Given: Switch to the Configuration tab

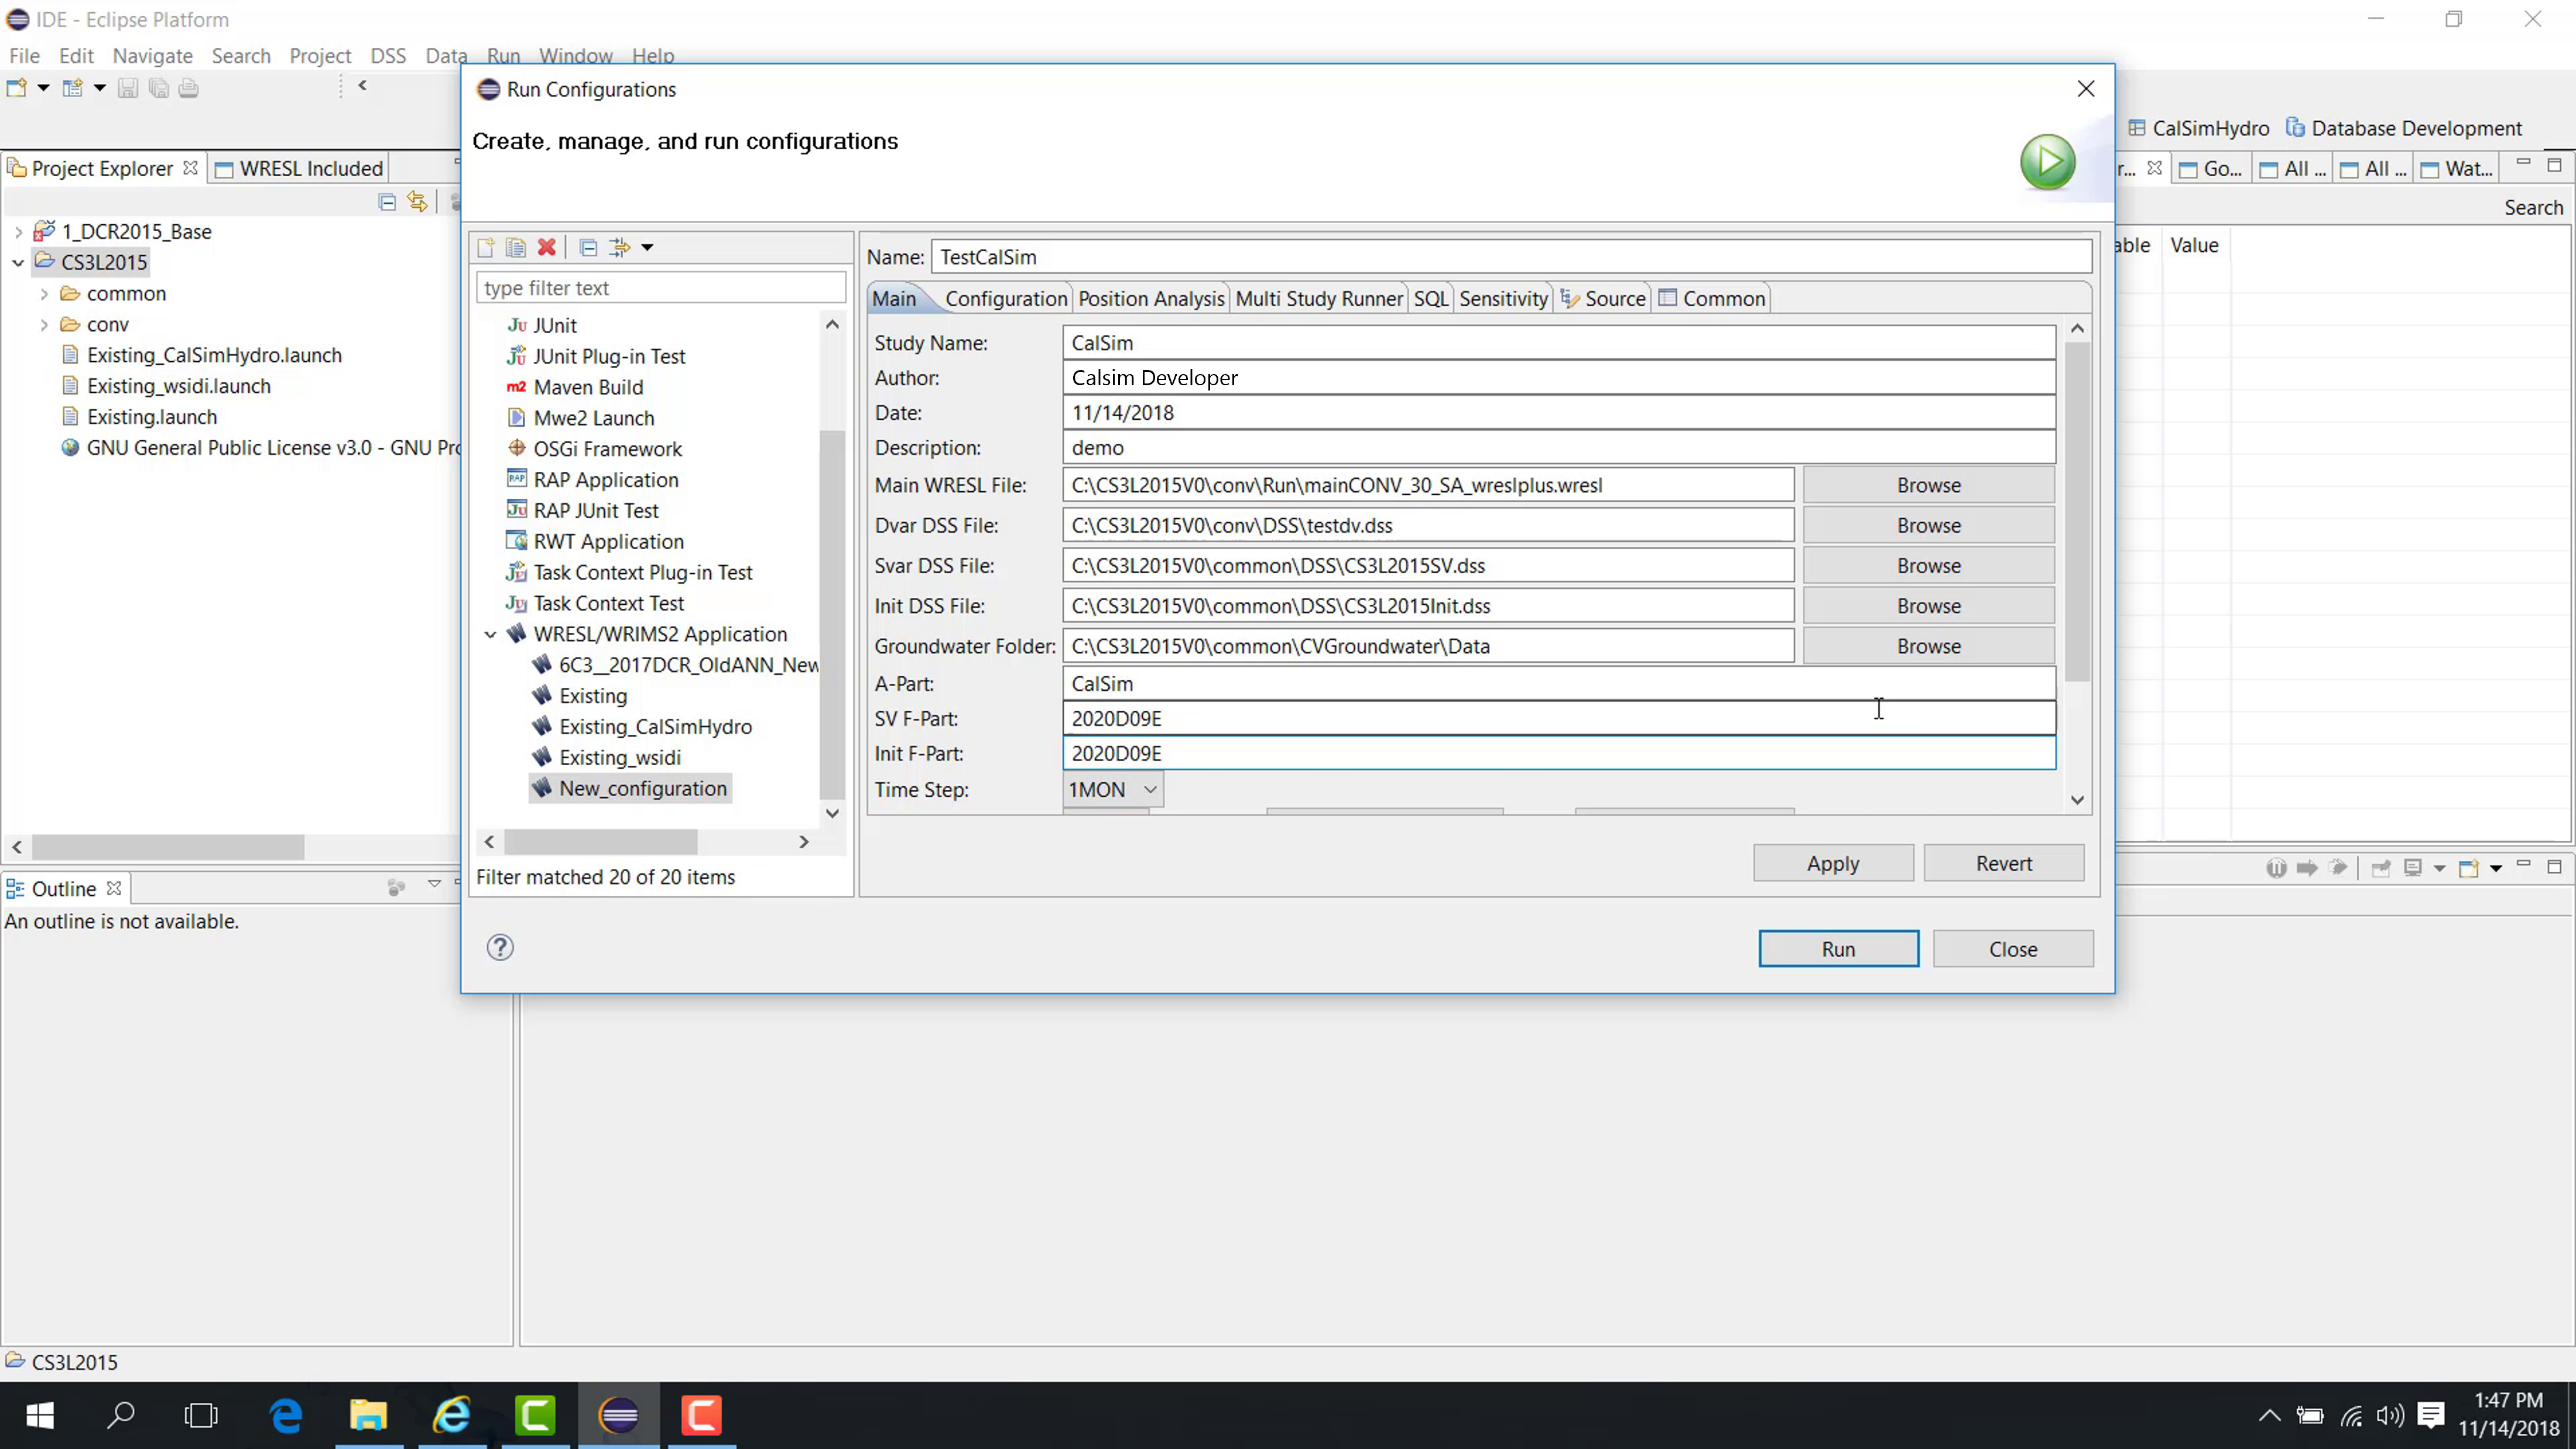Looking at the screenshot, I should coord(1006,299).
